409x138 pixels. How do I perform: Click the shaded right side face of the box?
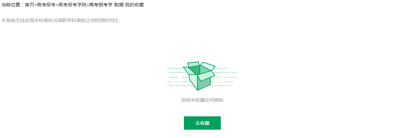pyautogui.click(x=204, y=84)
